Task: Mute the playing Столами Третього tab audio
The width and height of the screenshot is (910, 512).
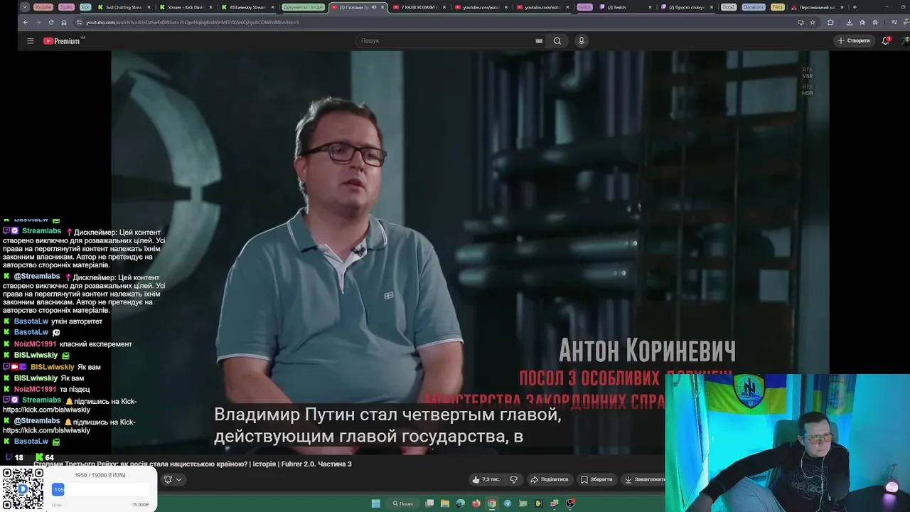Action: pyautogui.click(x=374, y=7)
